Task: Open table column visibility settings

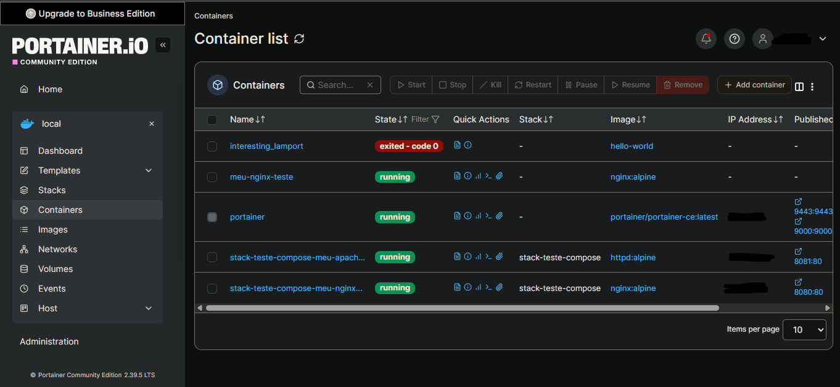Action: click(799, 87)
